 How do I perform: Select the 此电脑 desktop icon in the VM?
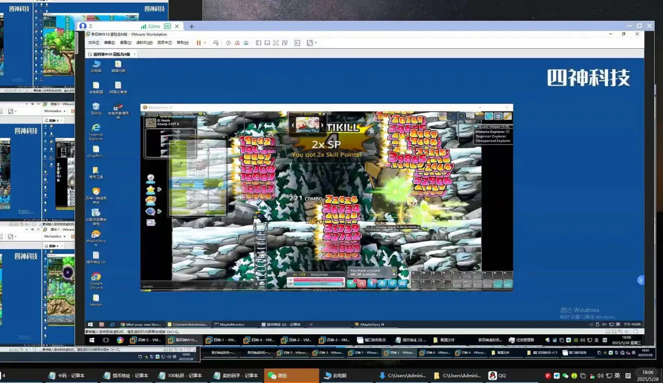[96, 66]
